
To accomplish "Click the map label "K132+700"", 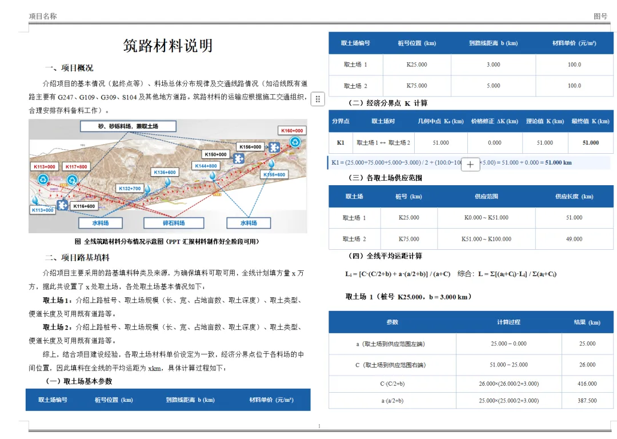I will pyautogui.click(x=130, y=189).
